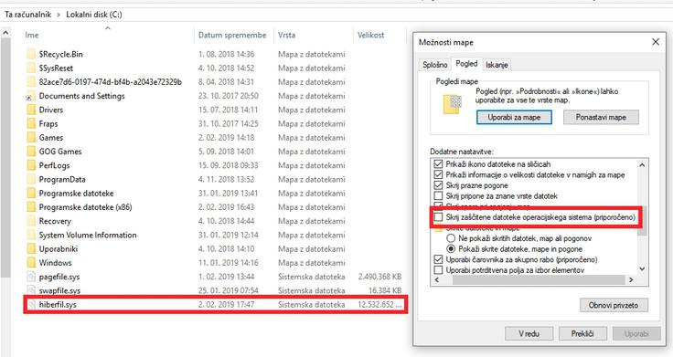
Task: Select the Windows folder name
Action: click(56, 263)
